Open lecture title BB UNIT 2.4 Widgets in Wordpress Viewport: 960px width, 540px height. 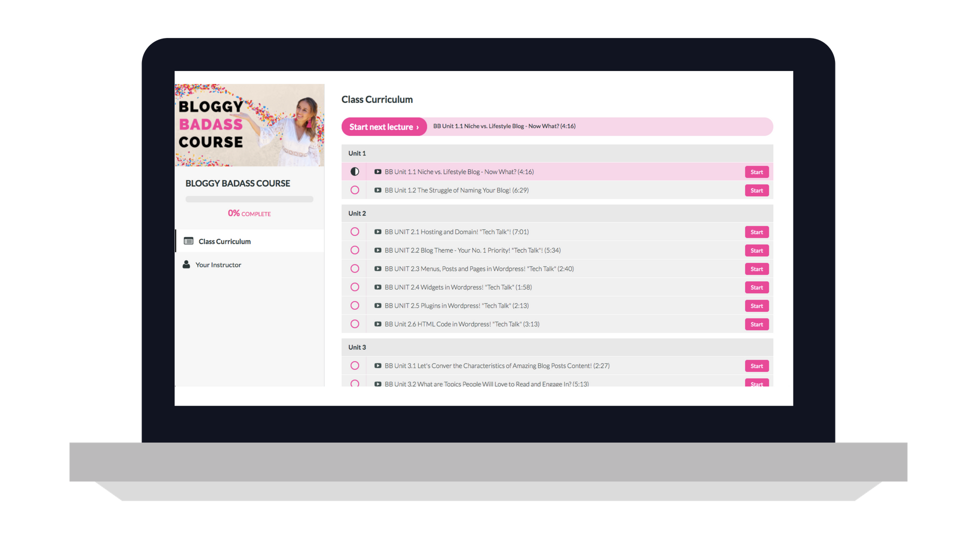pyautogui.click(x=458, y=287)
